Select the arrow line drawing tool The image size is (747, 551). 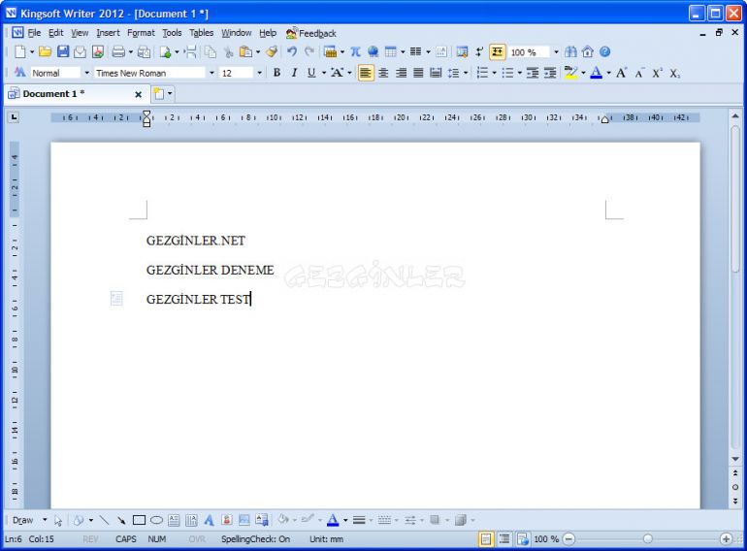click(x=121, y=520)
